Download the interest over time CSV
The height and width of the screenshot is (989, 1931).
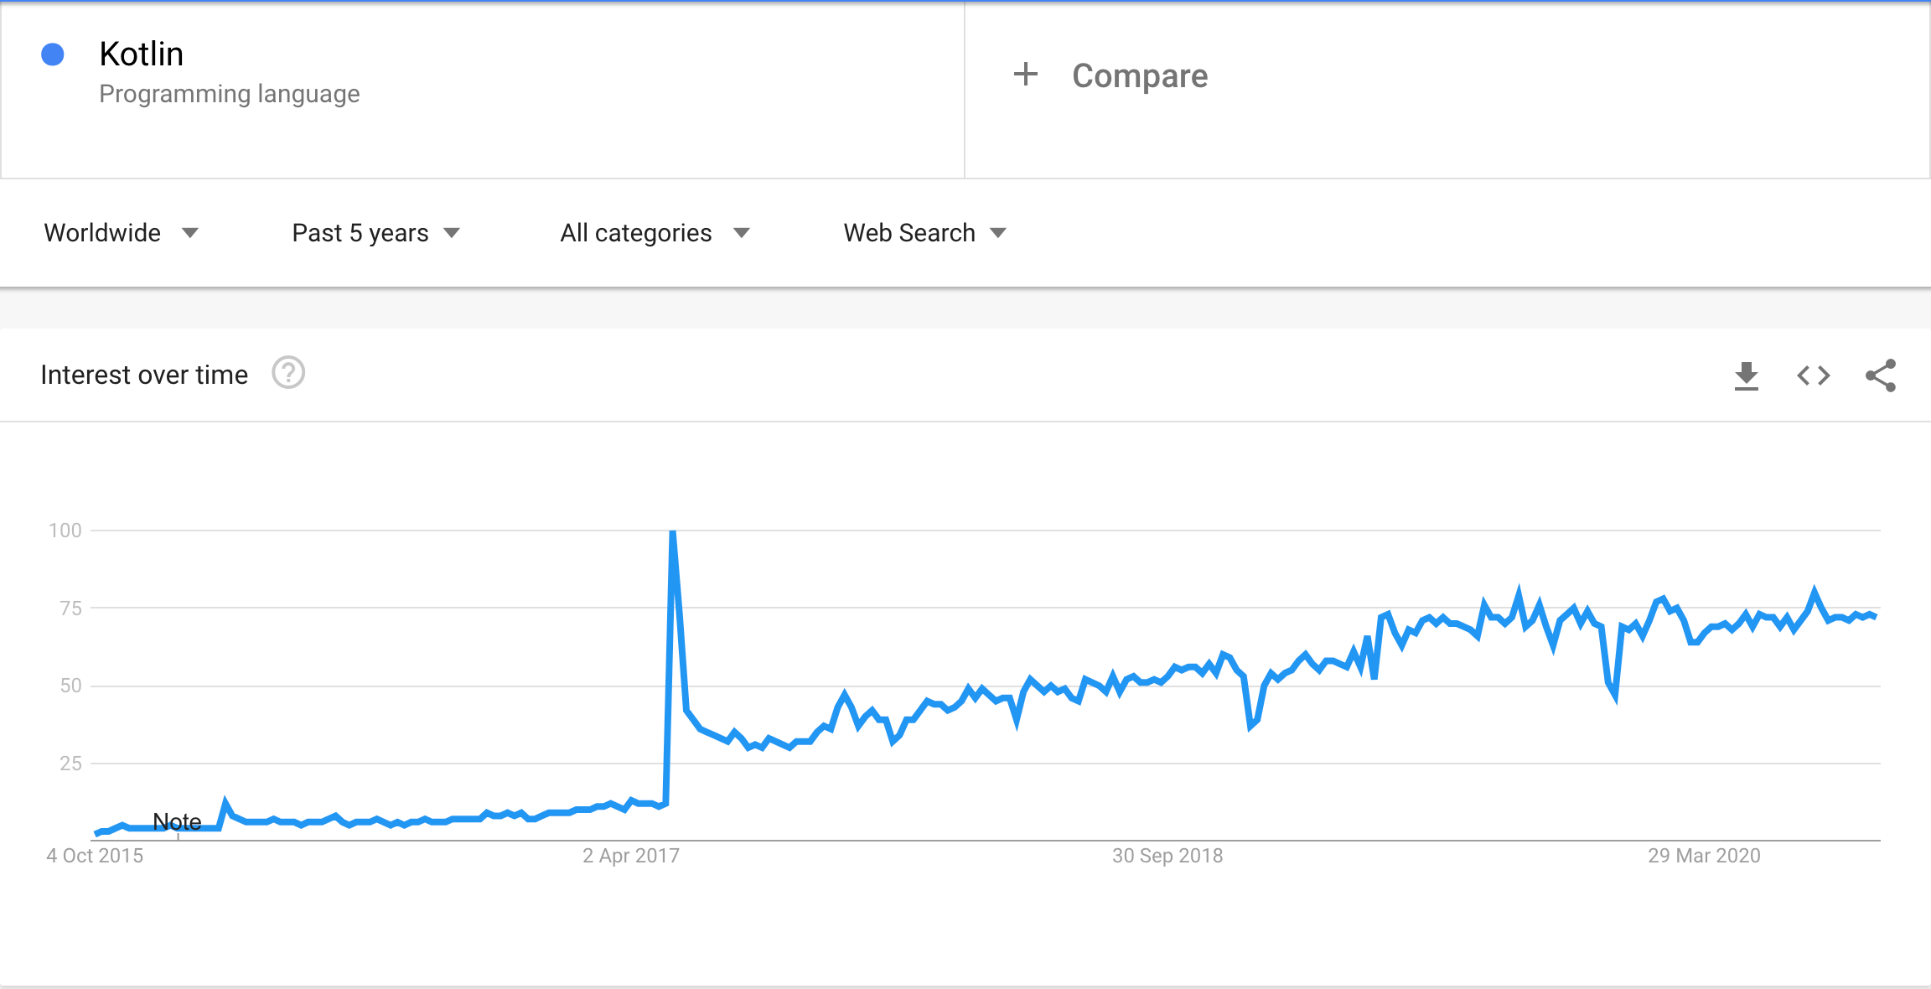click(x=1746, y=375)
